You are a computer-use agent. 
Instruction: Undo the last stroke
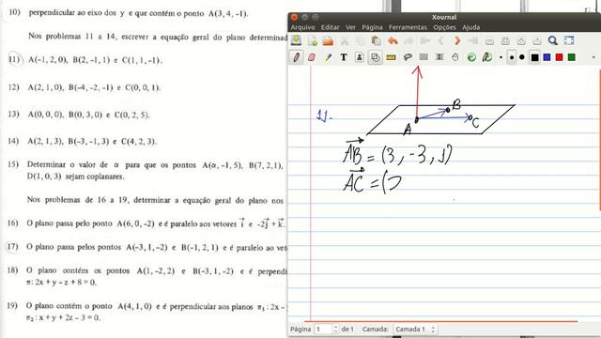[393, 40]
